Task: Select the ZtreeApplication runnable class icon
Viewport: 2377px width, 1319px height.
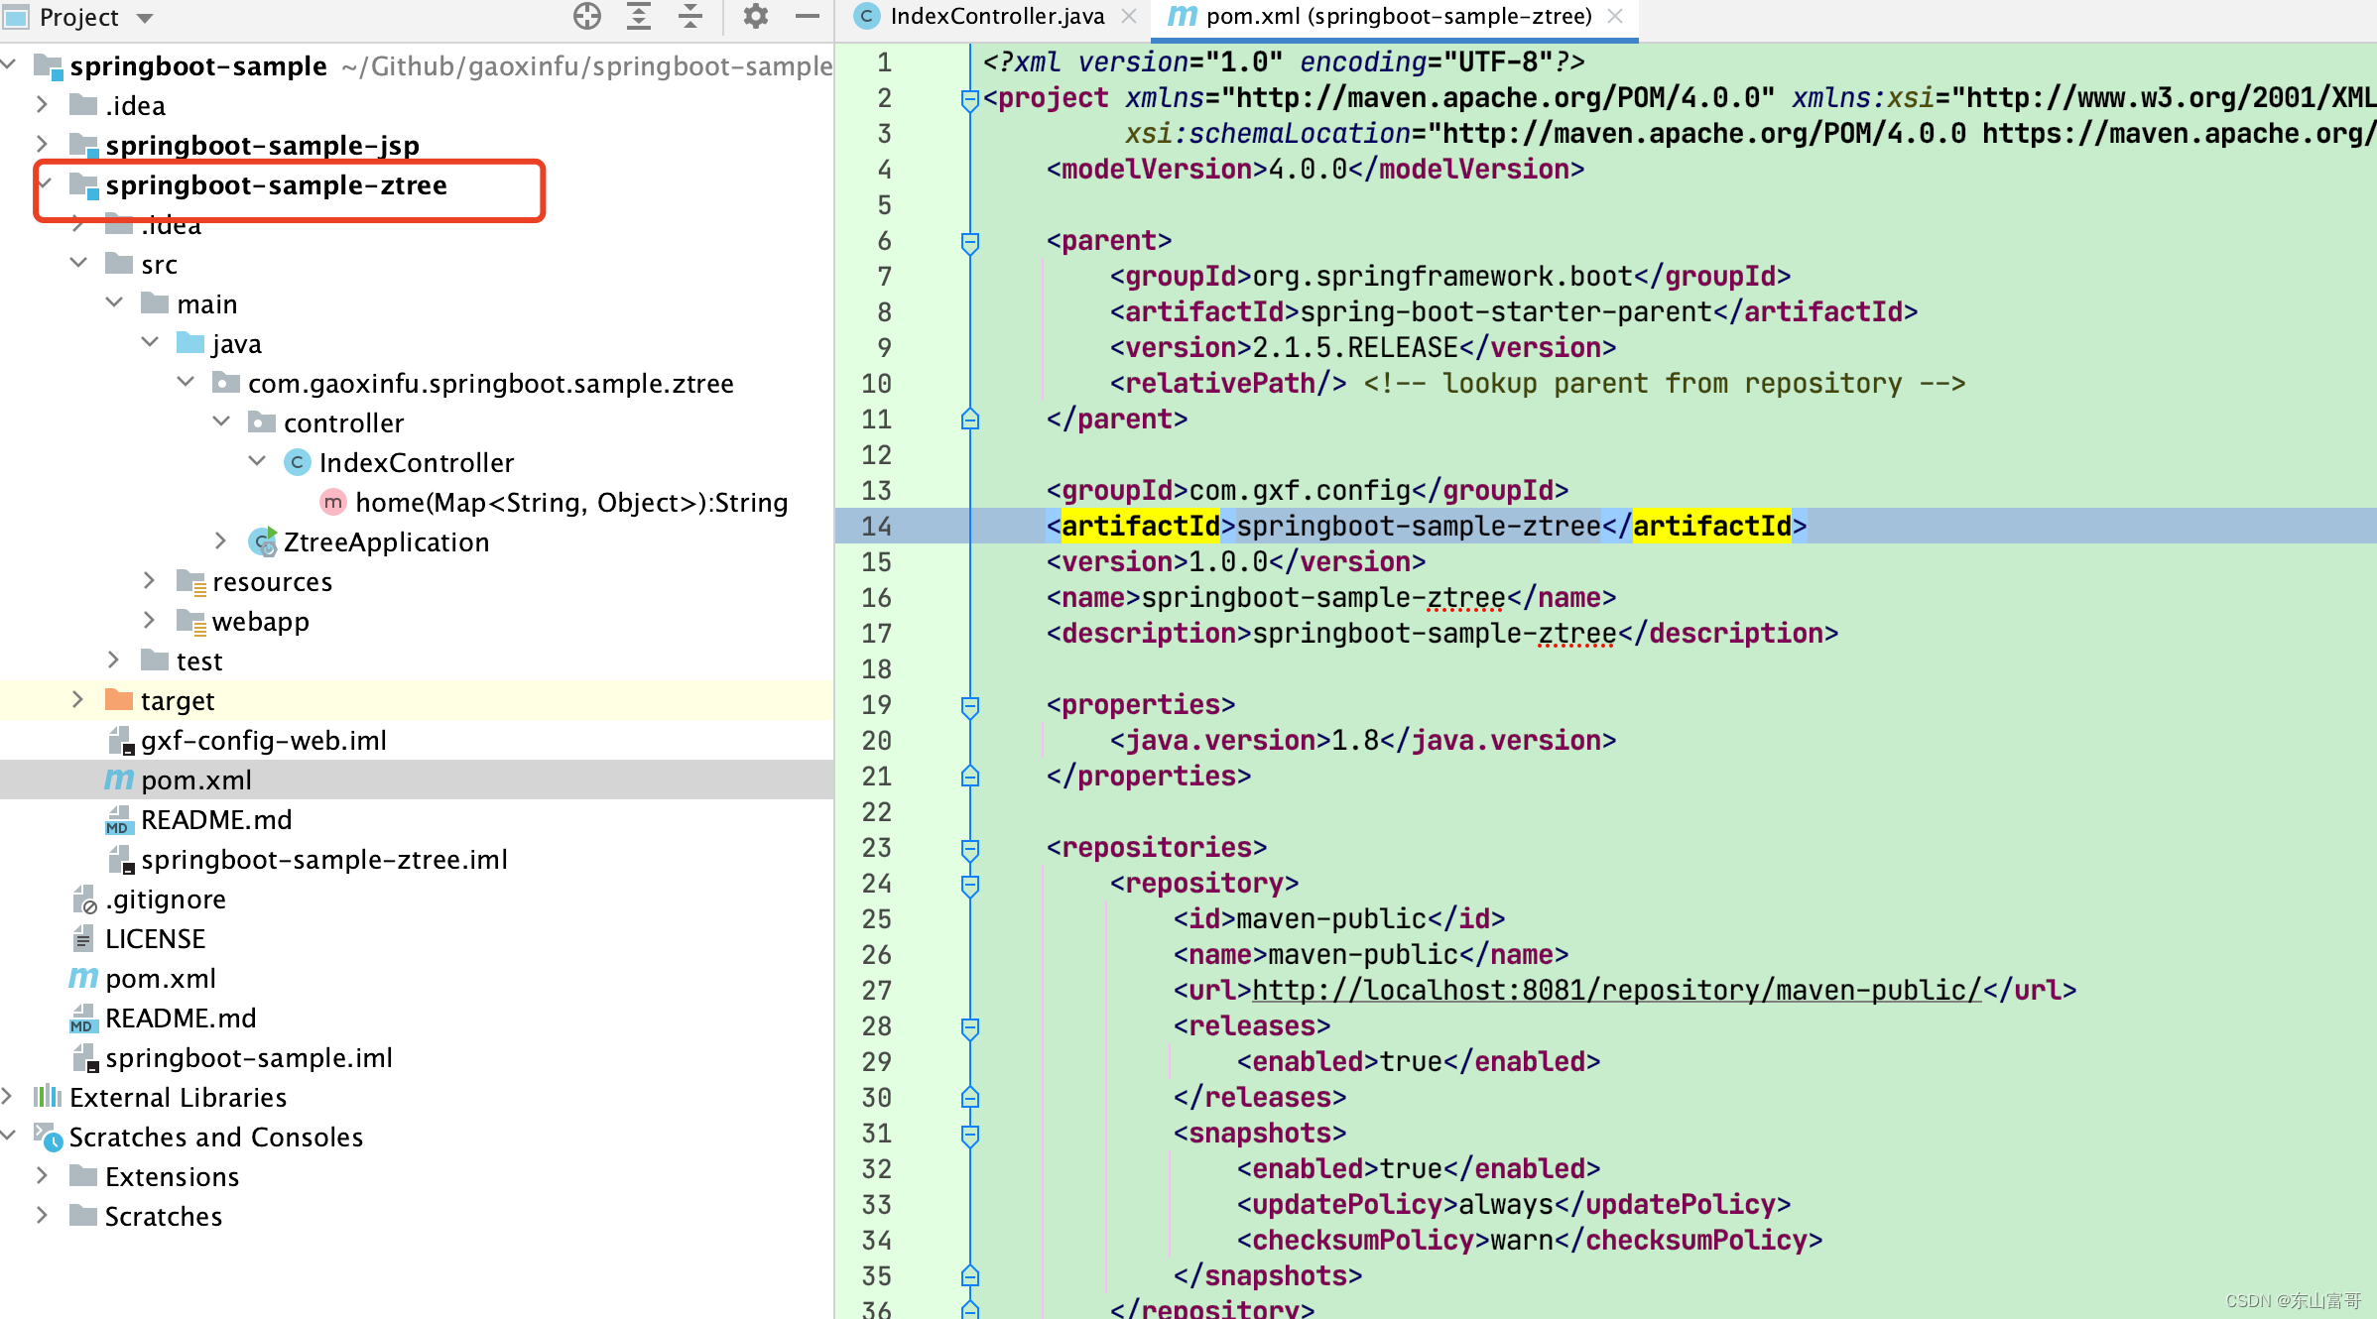Action: click(x=262, y=541)
